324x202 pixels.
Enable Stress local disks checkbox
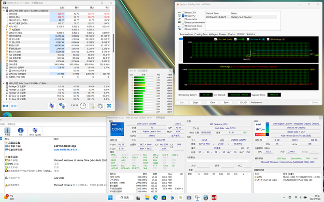tap(183, 26)
